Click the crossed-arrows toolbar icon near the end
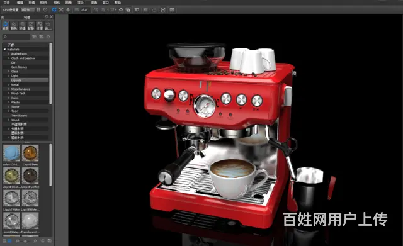Image resolution: width=403 pixels, height=246 pixels. tap(163, 10)
